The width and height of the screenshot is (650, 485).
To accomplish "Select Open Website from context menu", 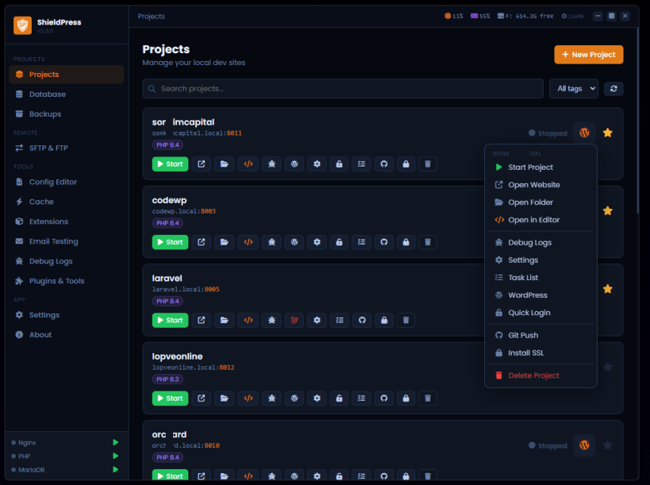I will pos(540,185).
